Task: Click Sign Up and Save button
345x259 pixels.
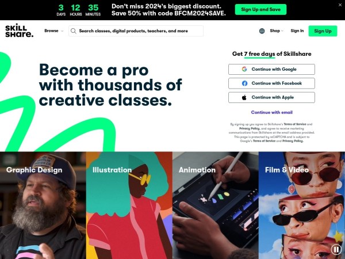Action: 260,9
